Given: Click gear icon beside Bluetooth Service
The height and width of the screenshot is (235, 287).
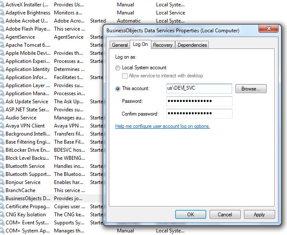Looking at the screenshot, I should 2,166.
